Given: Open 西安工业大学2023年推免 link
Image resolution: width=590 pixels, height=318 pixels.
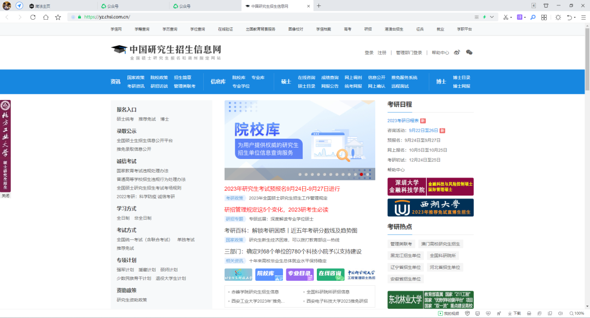Looking at the screenshot, I should (258, 301).
